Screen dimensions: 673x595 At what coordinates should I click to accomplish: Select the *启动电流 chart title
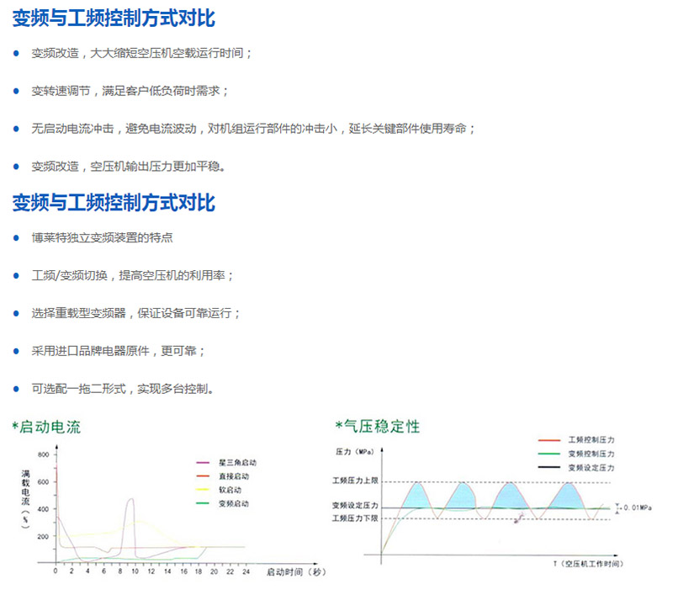47,427
